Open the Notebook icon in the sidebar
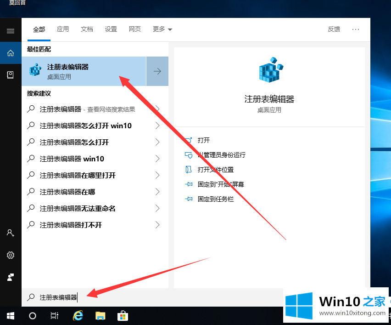Viewport: 391px width, 325px height. [x=11, y=74]
